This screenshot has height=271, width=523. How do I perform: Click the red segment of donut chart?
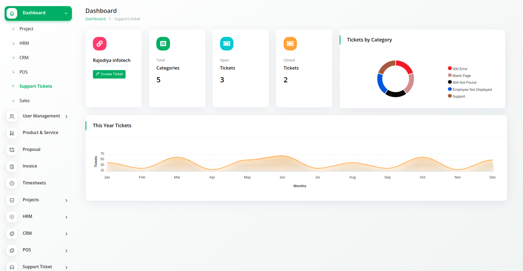click(406, 66)
